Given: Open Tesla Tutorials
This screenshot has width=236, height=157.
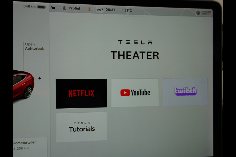Looking at the screenshot, I should tap(81, 126).
